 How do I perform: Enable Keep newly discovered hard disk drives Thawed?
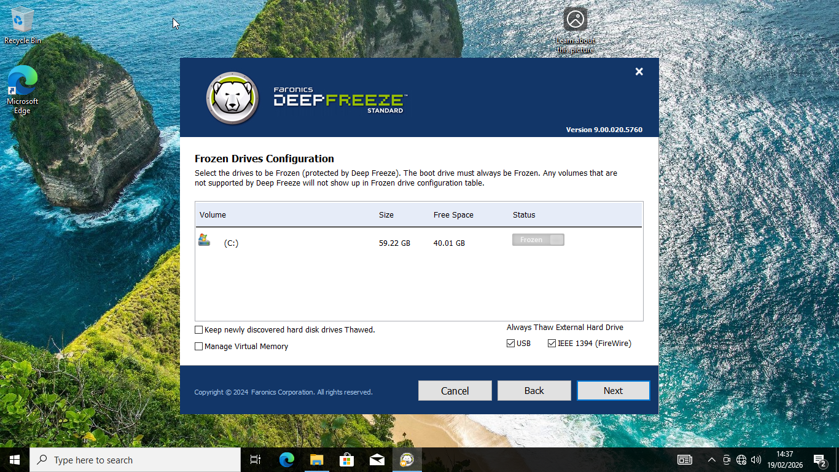pyautogui.click(x=199, y=330)
